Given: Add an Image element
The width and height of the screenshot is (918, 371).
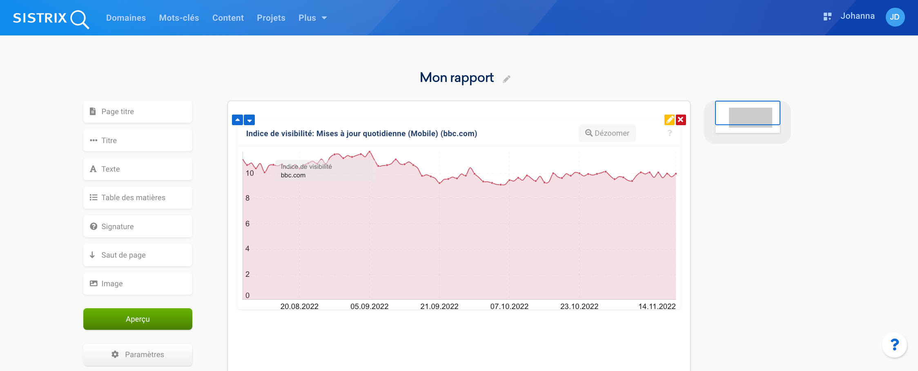Looking at the screenshot, I should tap(138, 284).
